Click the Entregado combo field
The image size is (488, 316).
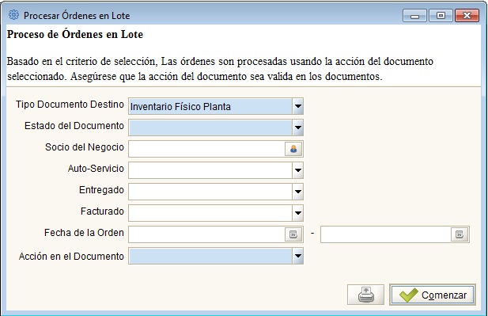[x=210, y=192]
